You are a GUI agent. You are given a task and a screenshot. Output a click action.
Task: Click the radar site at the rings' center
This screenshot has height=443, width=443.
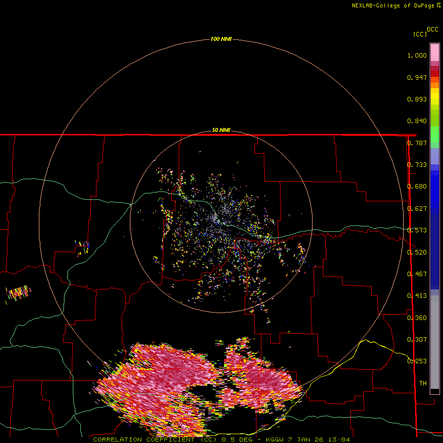pyautogui.click(x=221, y=221)
